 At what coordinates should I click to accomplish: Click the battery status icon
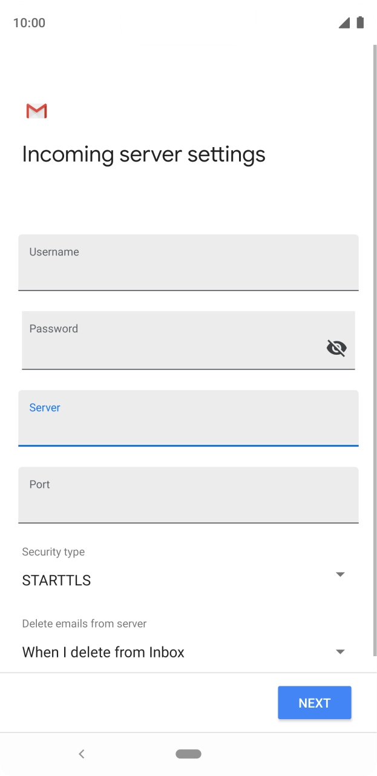click(360, 22)
